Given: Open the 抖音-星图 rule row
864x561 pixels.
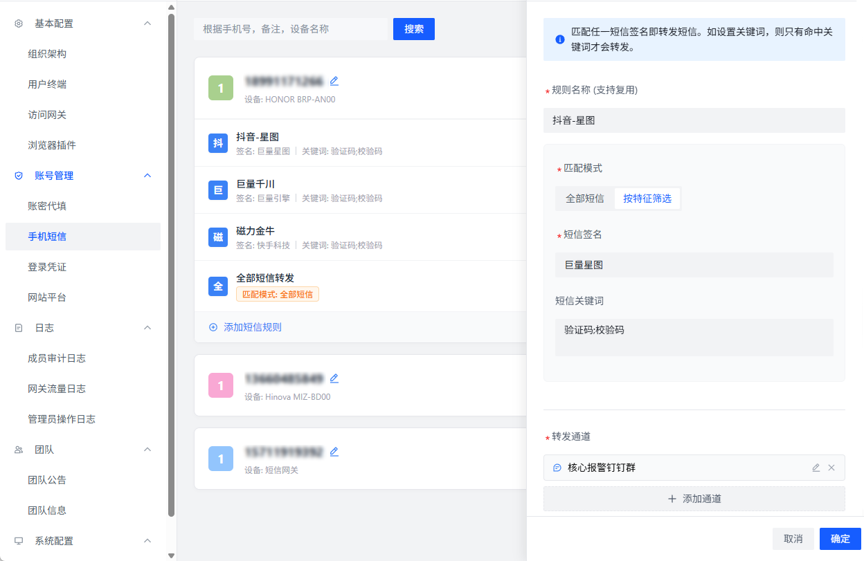Looking at the screenshot, I should (x=360, y=143).
